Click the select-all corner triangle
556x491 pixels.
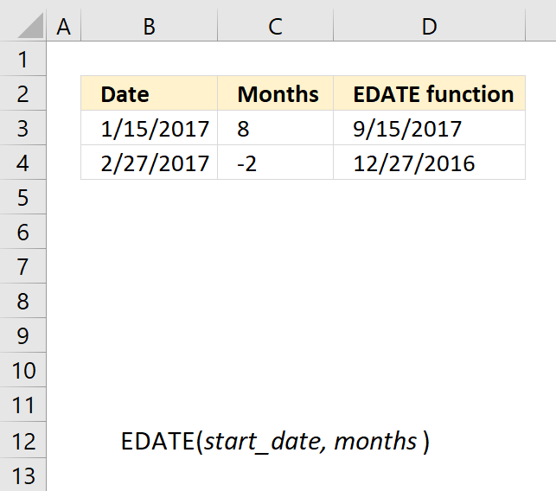30,25
